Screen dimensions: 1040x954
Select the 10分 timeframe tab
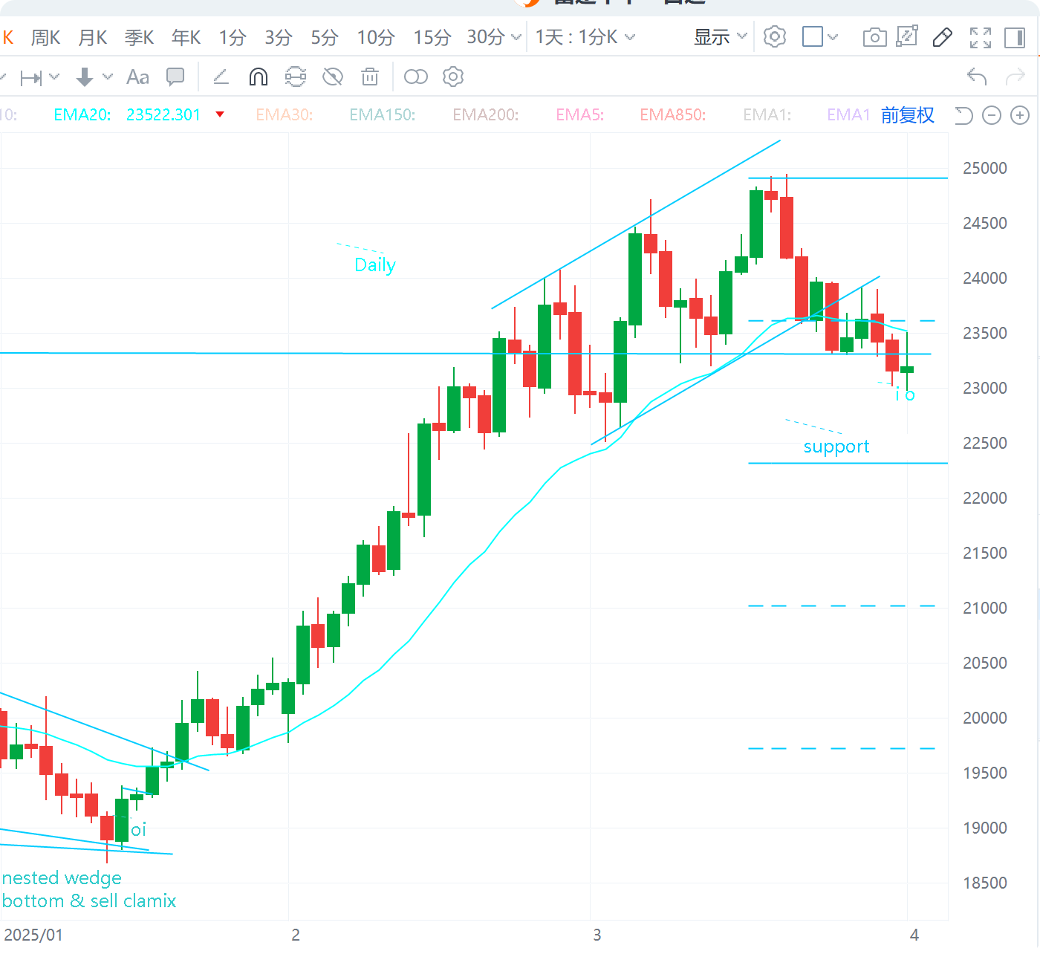pyautogui.click(x=376, y=37)
